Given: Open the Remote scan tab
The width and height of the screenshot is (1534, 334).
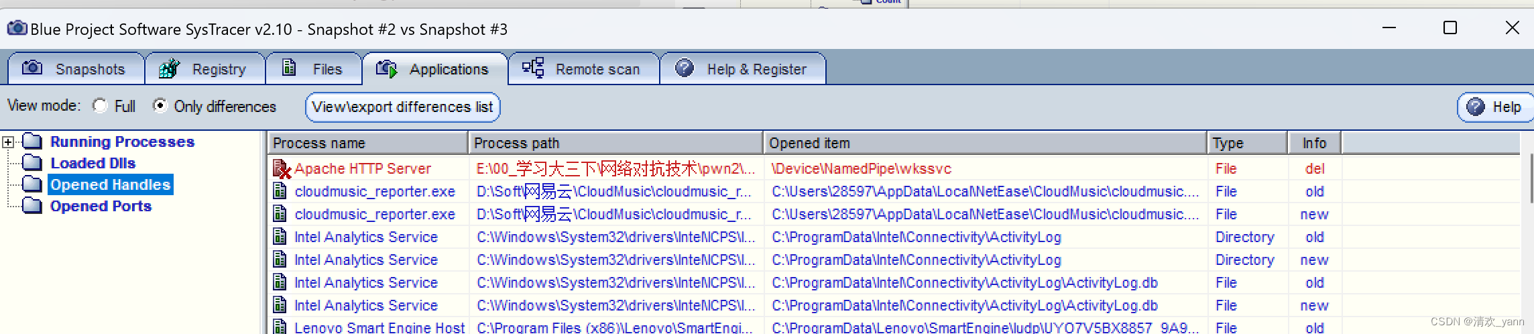Looking at the screenshot, I should tap(584, 68).
